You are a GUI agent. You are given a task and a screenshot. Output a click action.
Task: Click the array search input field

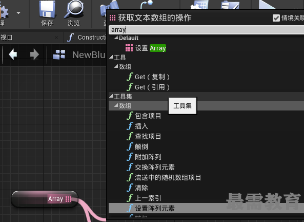click(x=206, y=30)
